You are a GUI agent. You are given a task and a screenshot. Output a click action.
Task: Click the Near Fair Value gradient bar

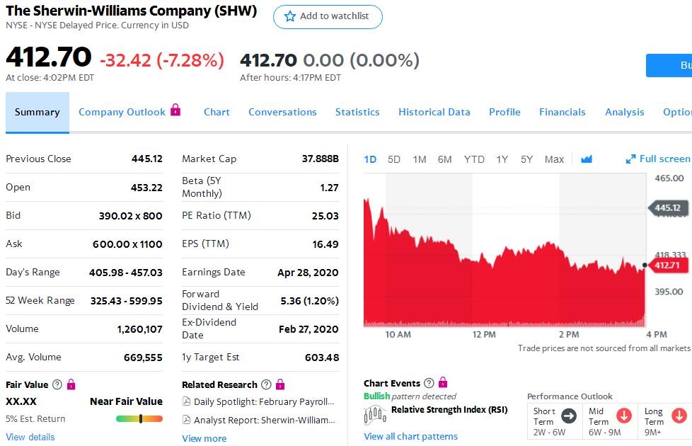pos(139,418)
